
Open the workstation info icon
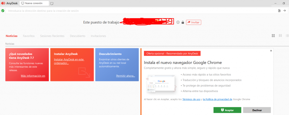pos(178,22)
